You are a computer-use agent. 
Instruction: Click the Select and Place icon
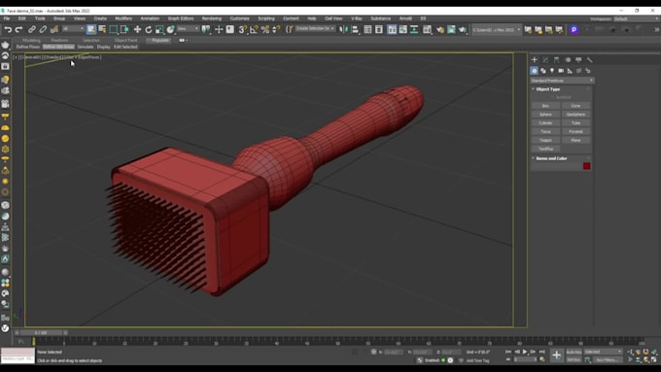171,29
